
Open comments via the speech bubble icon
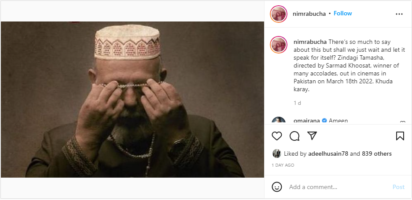pyautogui.click(x=294, y=136)
